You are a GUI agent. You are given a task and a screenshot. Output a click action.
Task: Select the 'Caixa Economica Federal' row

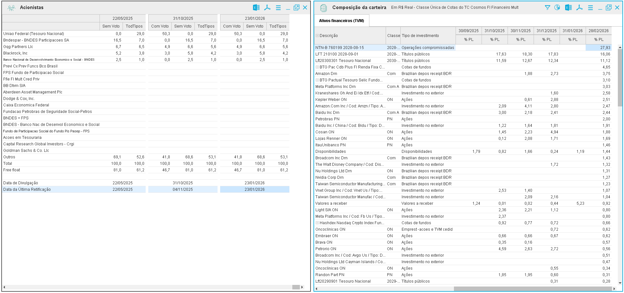tap(146, 105)
